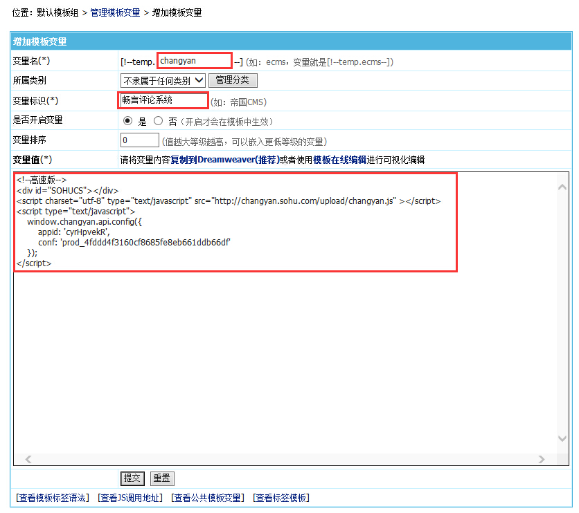
Task: Click the 变量排序 field showing 0
Action: [140, 140]
